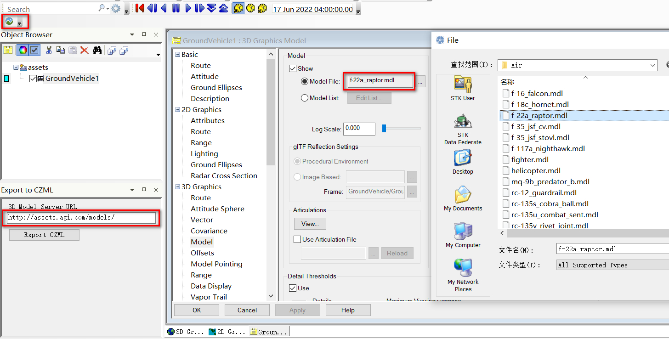Increase animation time step
Image resolution: width=669 pixels, height=339 pixels.
223,8
